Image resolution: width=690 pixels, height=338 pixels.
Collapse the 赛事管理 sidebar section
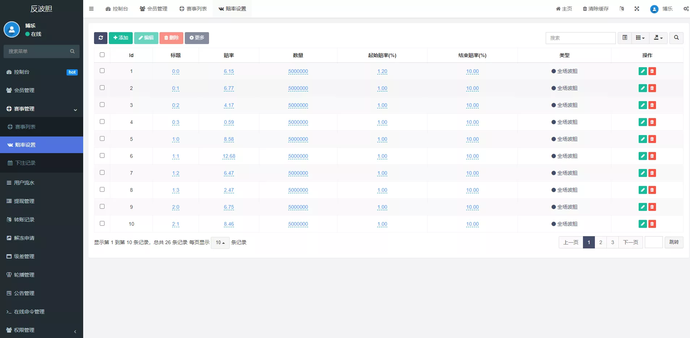[x=42, y=108]
